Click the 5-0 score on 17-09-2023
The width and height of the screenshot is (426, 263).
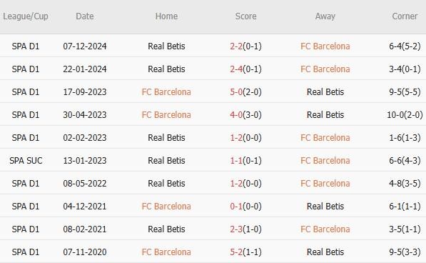coord(236,92)
